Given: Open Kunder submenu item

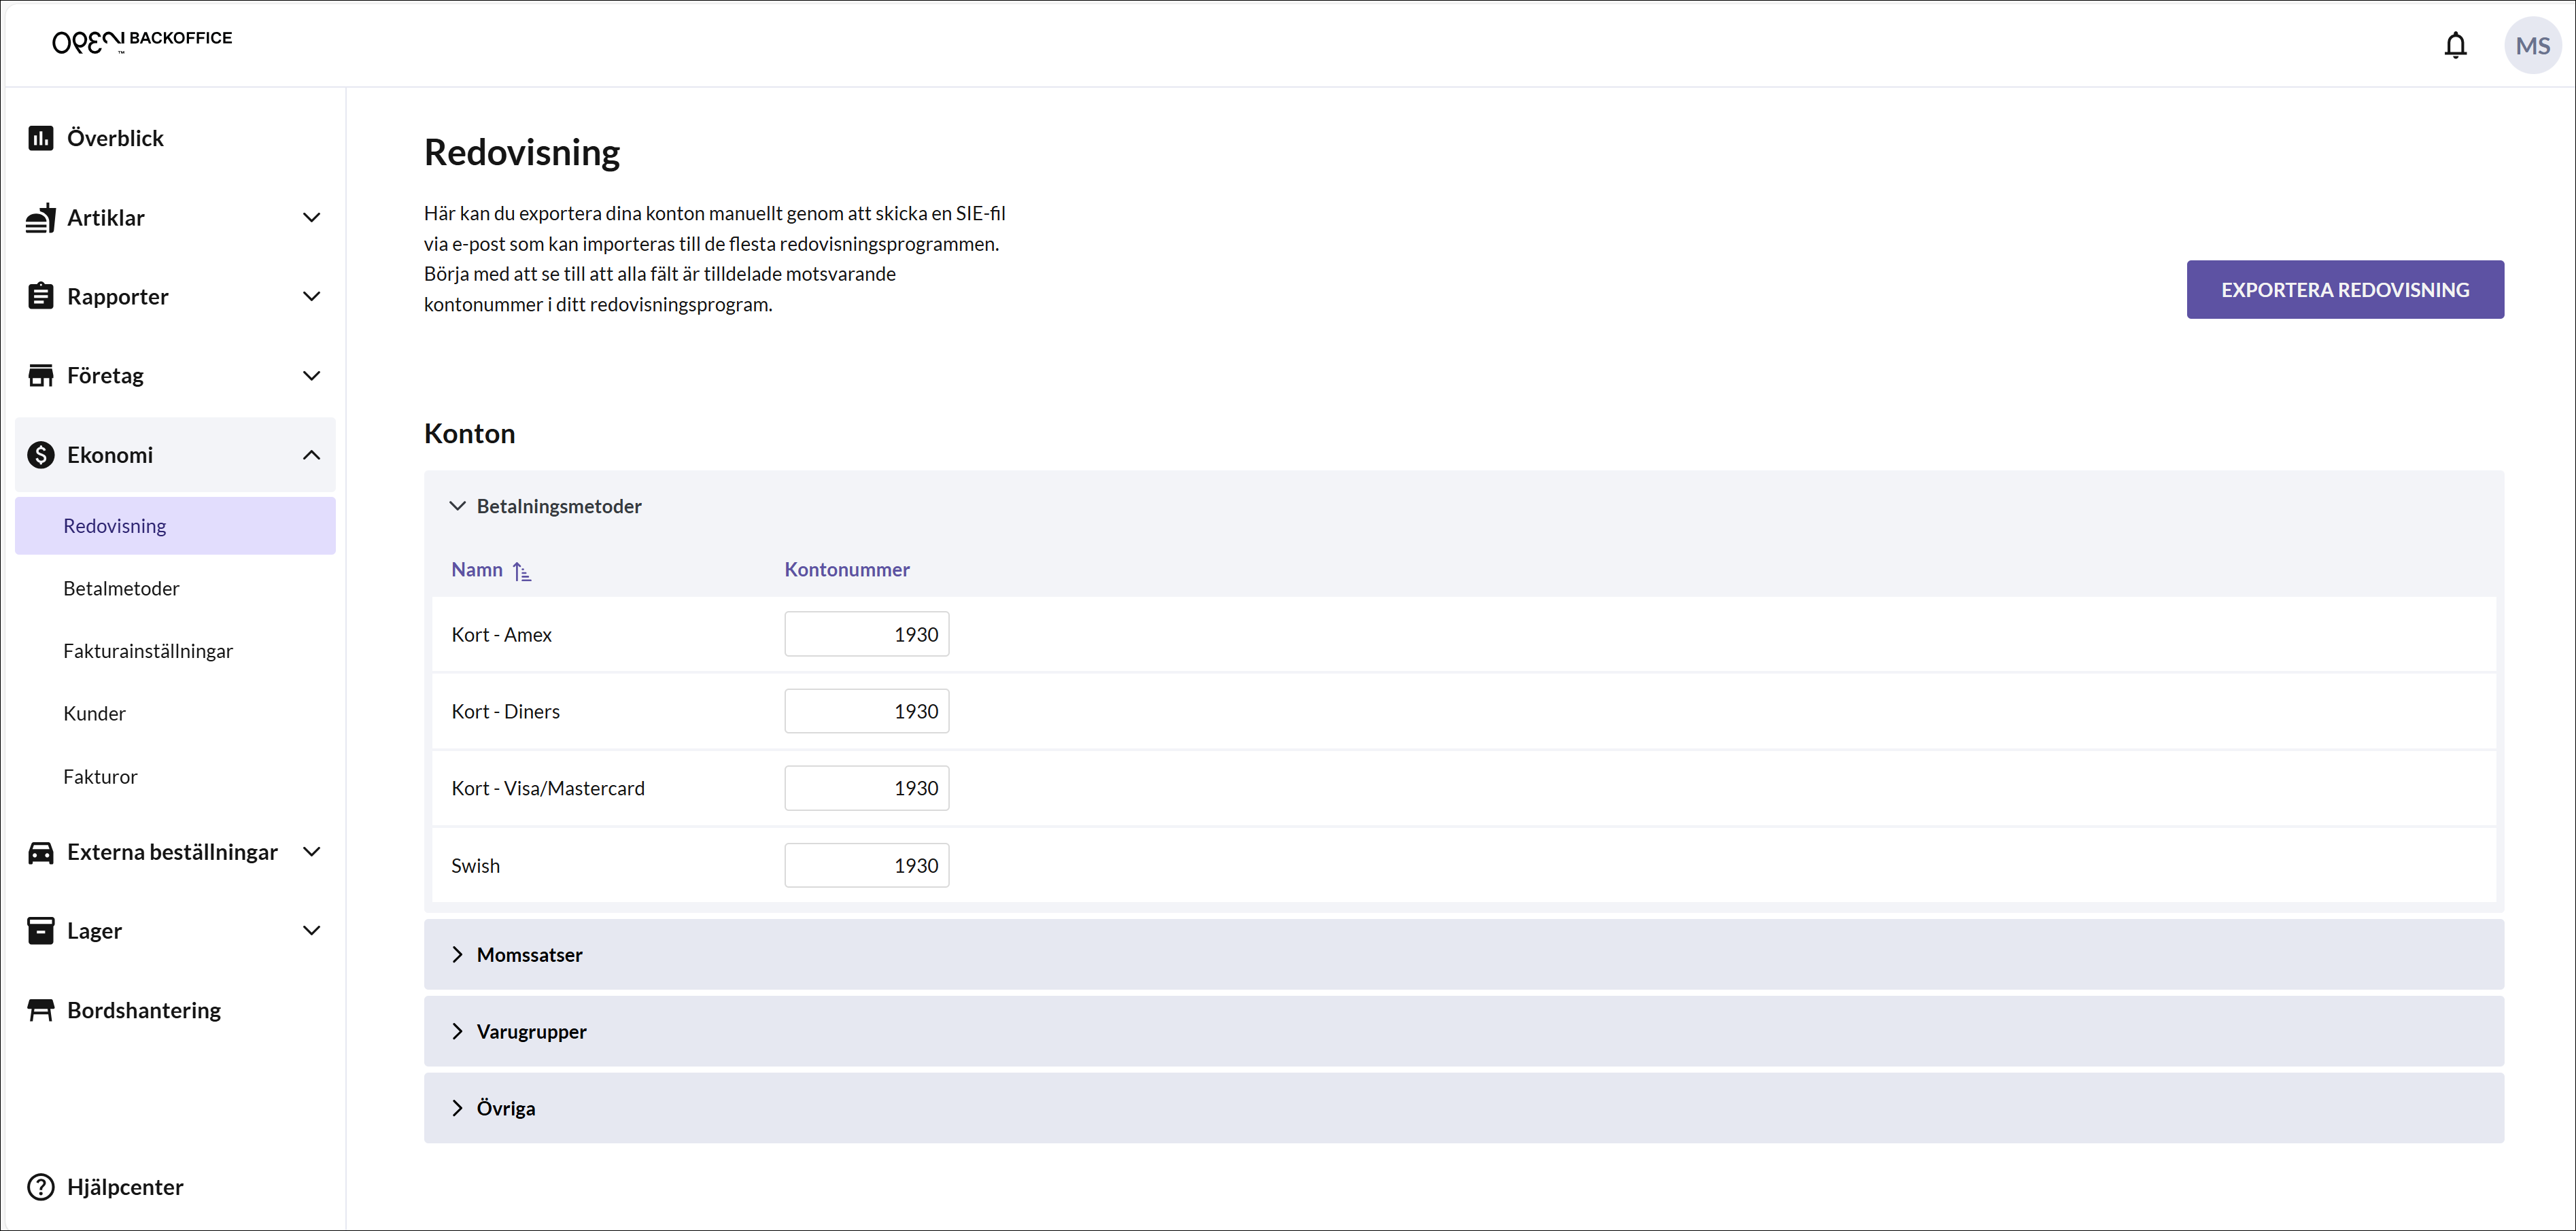Looking at the screenshot, I should click(95, 714).
